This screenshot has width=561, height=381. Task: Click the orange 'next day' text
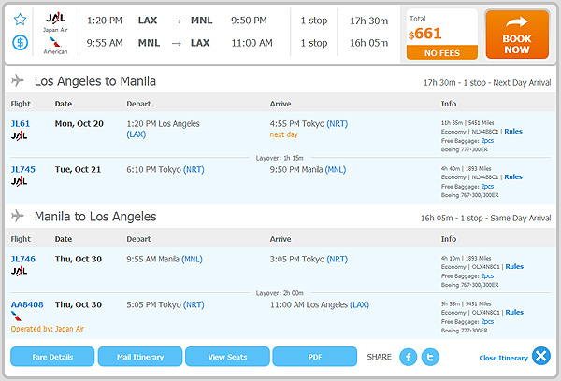[x=283, y=134]
